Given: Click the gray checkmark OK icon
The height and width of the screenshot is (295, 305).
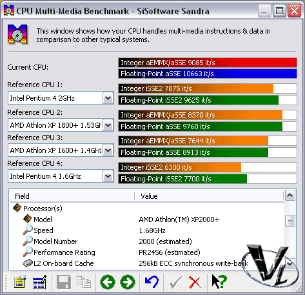Looking at the screenshot, I should tap(175, 282).
